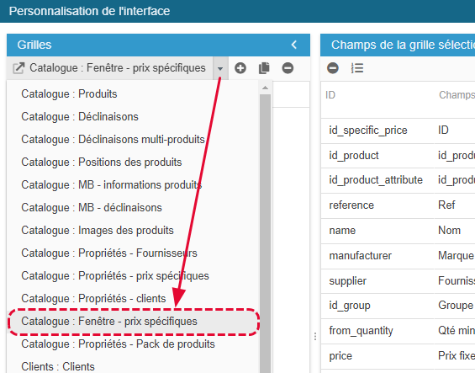Click the dropdown list scrollbar thumb
The width and height of the screenshot is (475, 373).
(x=265, y=234)
